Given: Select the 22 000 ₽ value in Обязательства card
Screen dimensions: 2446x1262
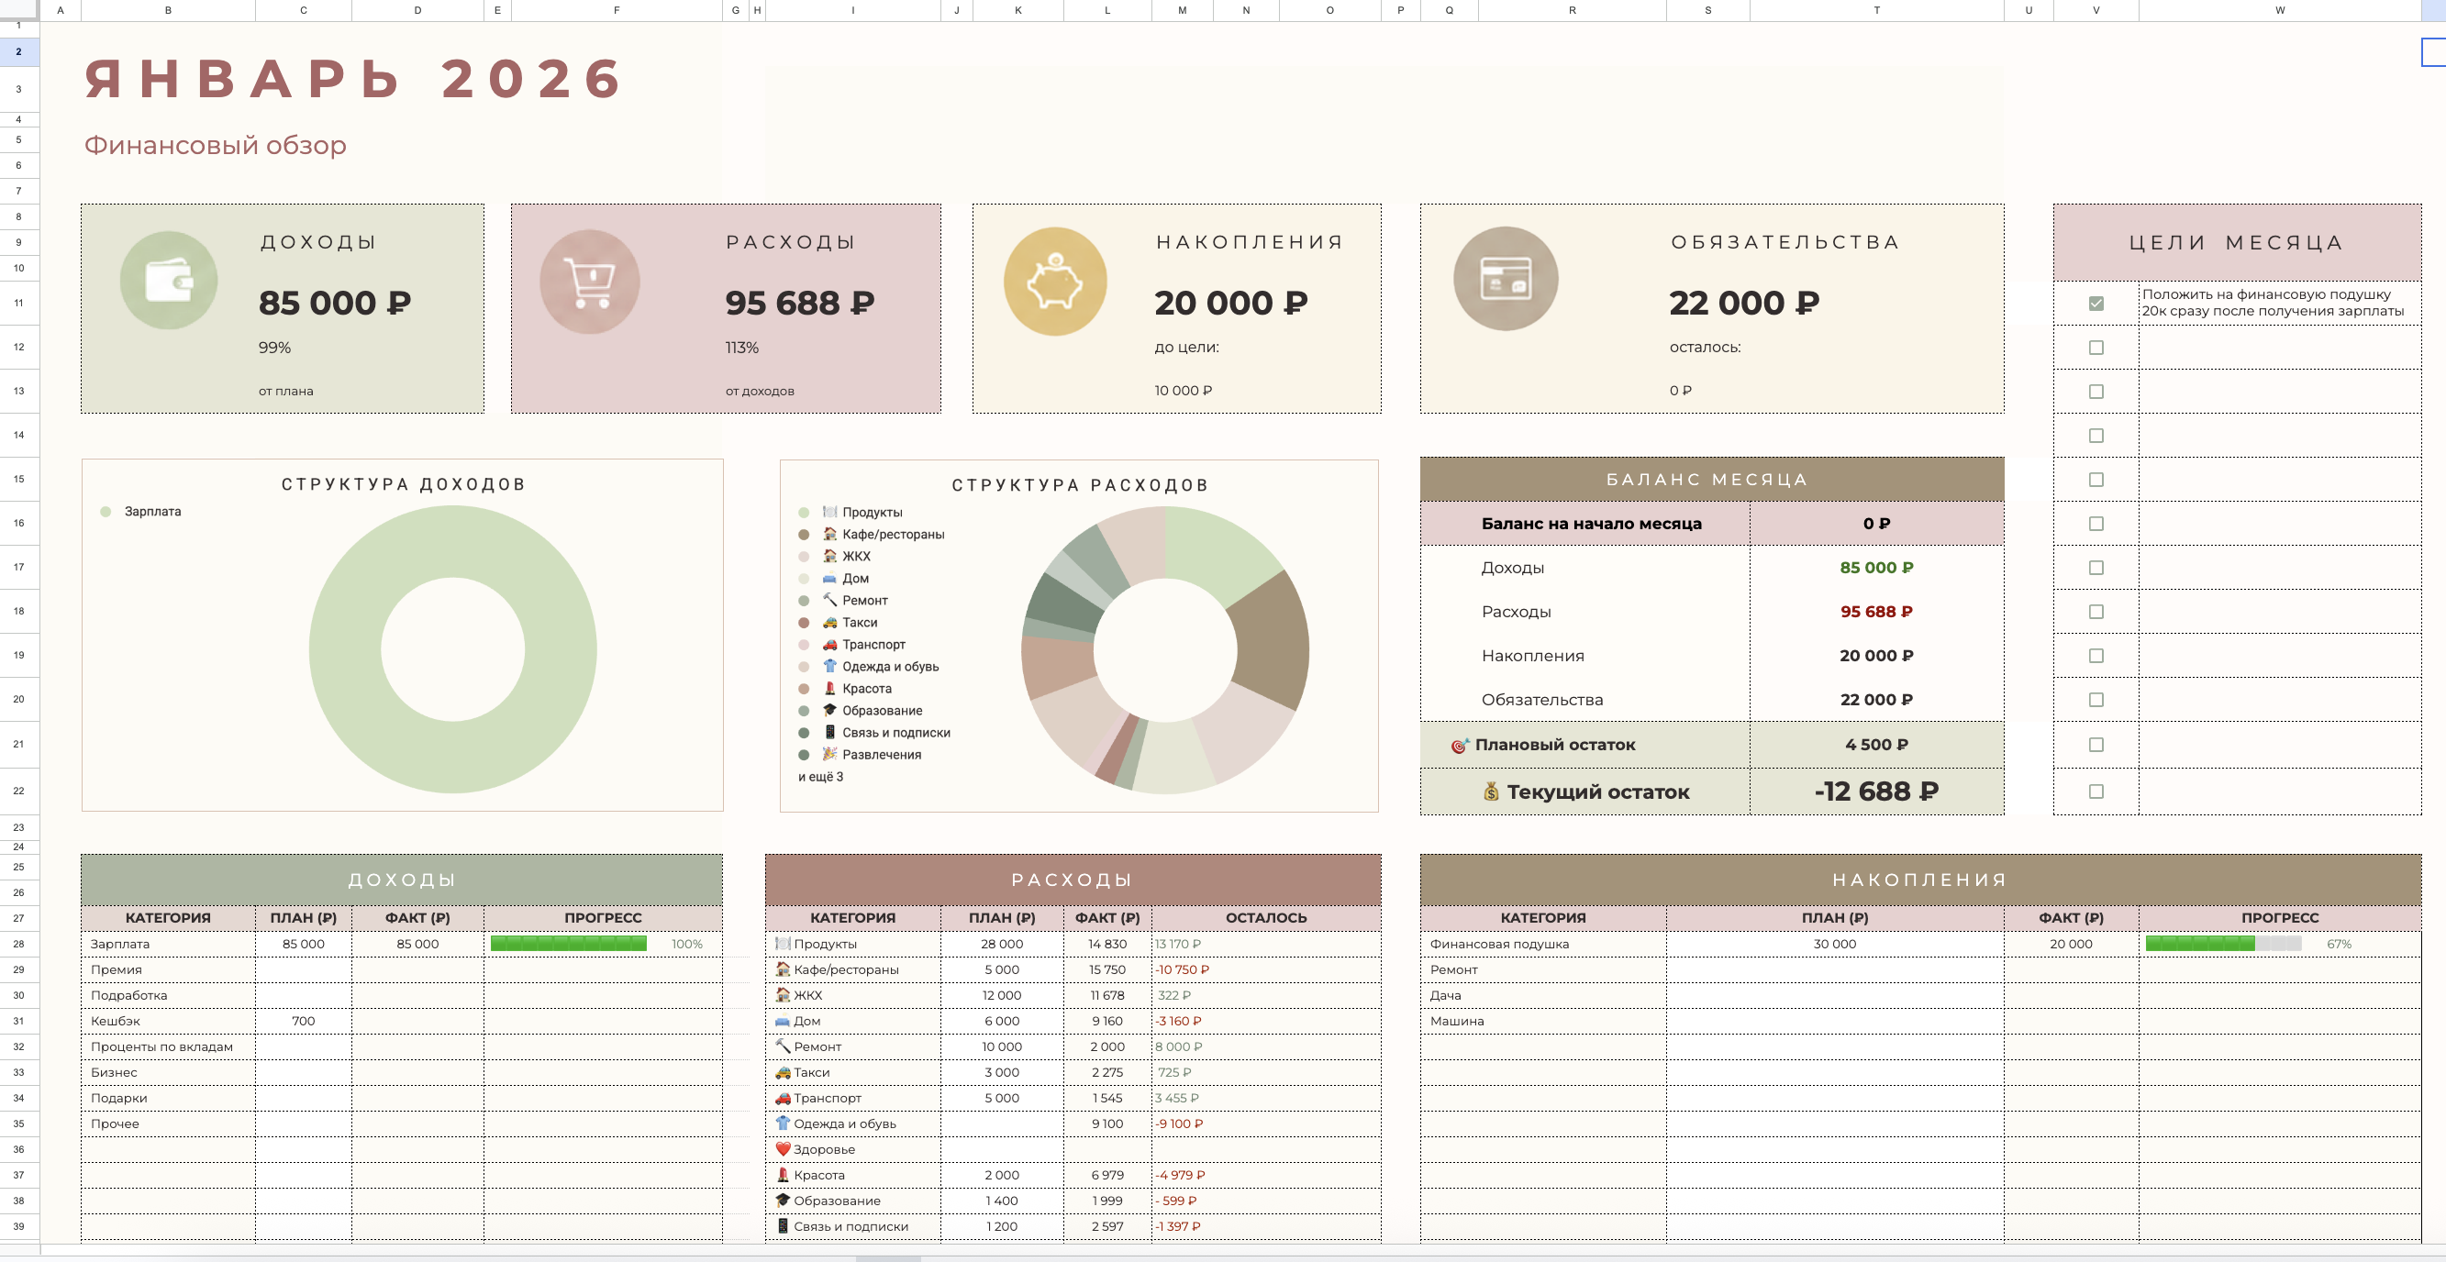Looking at the screenshot, I should click(1744, 303).
